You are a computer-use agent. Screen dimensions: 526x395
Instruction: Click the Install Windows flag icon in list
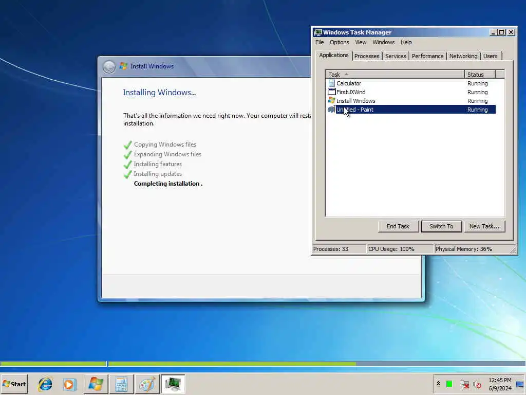click(x=331, y=100)
